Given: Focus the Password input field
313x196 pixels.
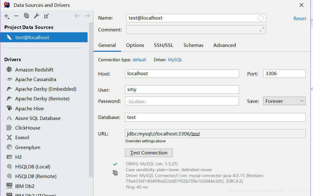Looking at the screenshot, I should click(182, 101).
